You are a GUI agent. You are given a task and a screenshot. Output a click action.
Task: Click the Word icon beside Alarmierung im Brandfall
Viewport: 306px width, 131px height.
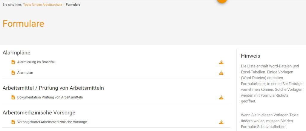[13, 62]
